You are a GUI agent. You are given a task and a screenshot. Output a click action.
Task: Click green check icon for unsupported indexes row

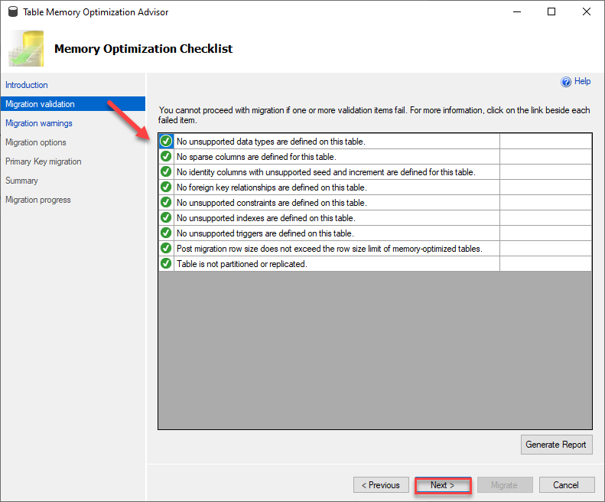point(166,218)
